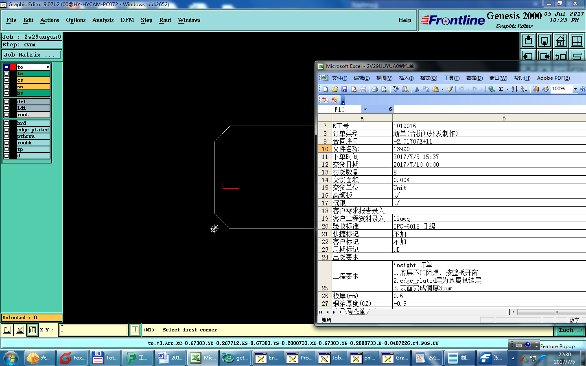The height and width of the screenshot is (366, 586).
Task: Click the grid snap icon next to X Y
Action: (33, 330)
